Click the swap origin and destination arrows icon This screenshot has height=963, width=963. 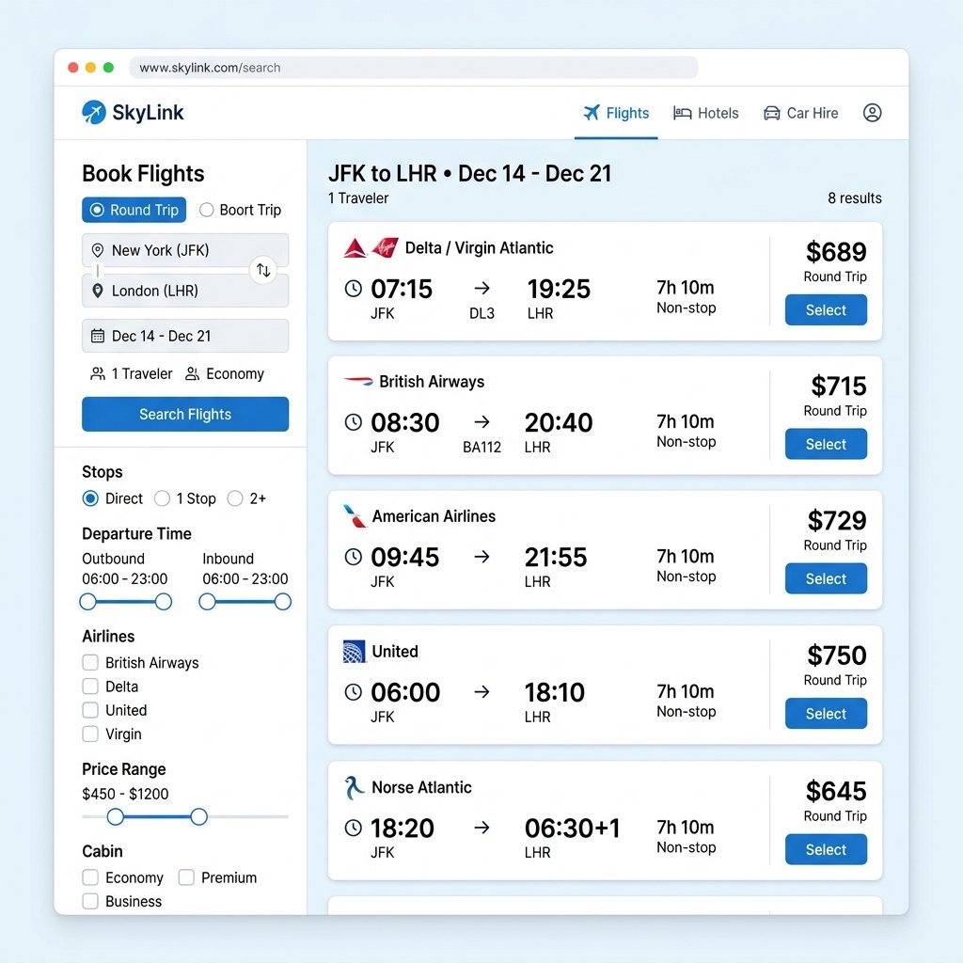tap(263, 270)
